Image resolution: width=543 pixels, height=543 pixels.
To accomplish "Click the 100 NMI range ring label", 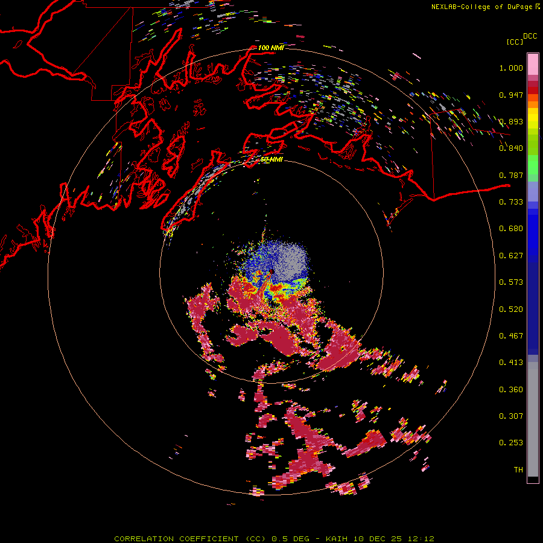I will click(x=271, y=48).
